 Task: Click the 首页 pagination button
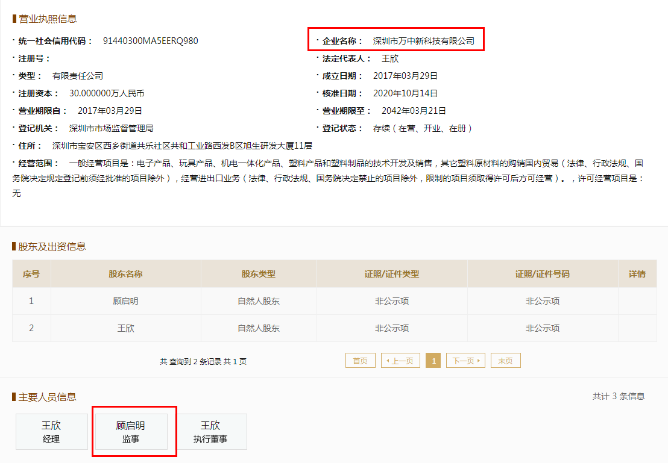(x=360, y=360)
